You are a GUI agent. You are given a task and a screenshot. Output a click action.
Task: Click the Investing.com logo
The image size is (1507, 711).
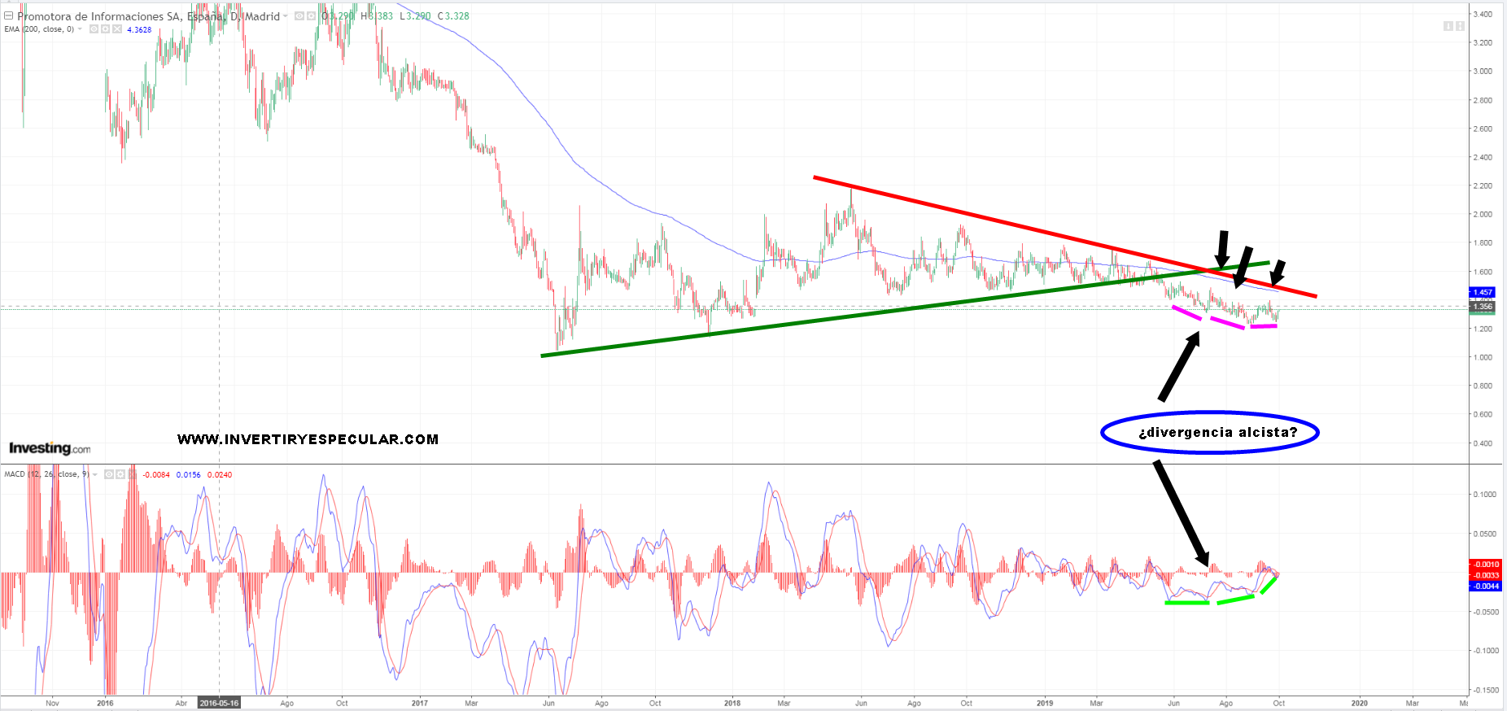[x=50, y=448]
